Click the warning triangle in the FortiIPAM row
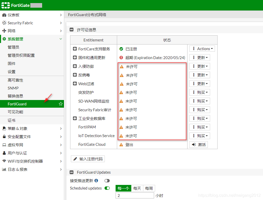This screenshot has width=263, height=200. pos(121,127)
